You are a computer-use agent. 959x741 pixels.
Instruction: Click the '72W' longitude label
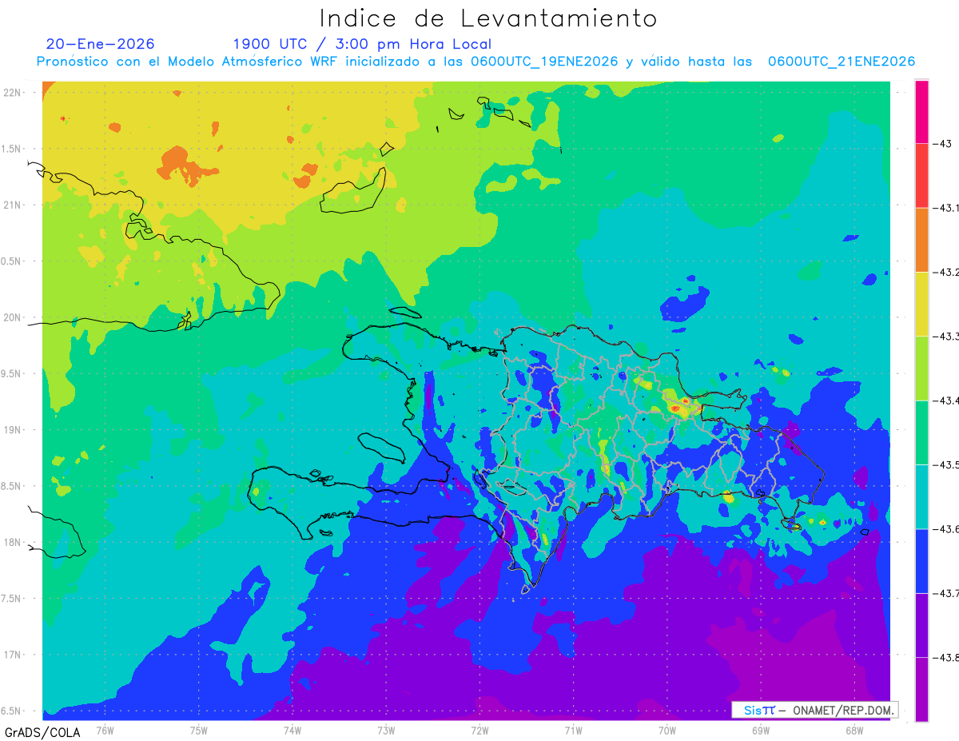pos(479,731)
